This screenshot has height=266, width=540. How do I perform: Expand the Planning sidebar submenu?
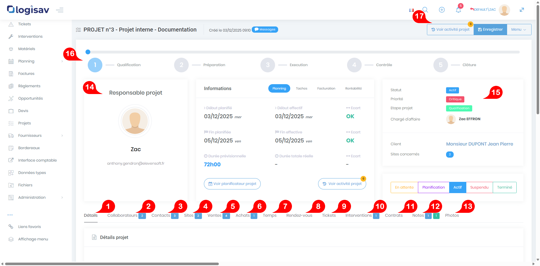pyautogui.click(x=62, y=61)
